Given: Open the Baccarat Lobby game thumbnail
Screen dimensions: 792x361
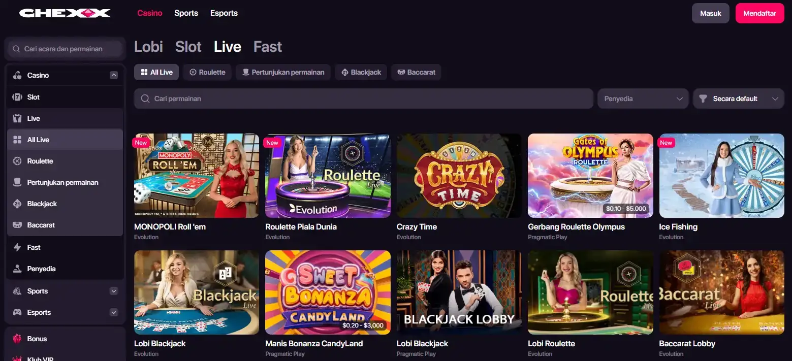Looking at the screenshot, I should tap(722, 292).
